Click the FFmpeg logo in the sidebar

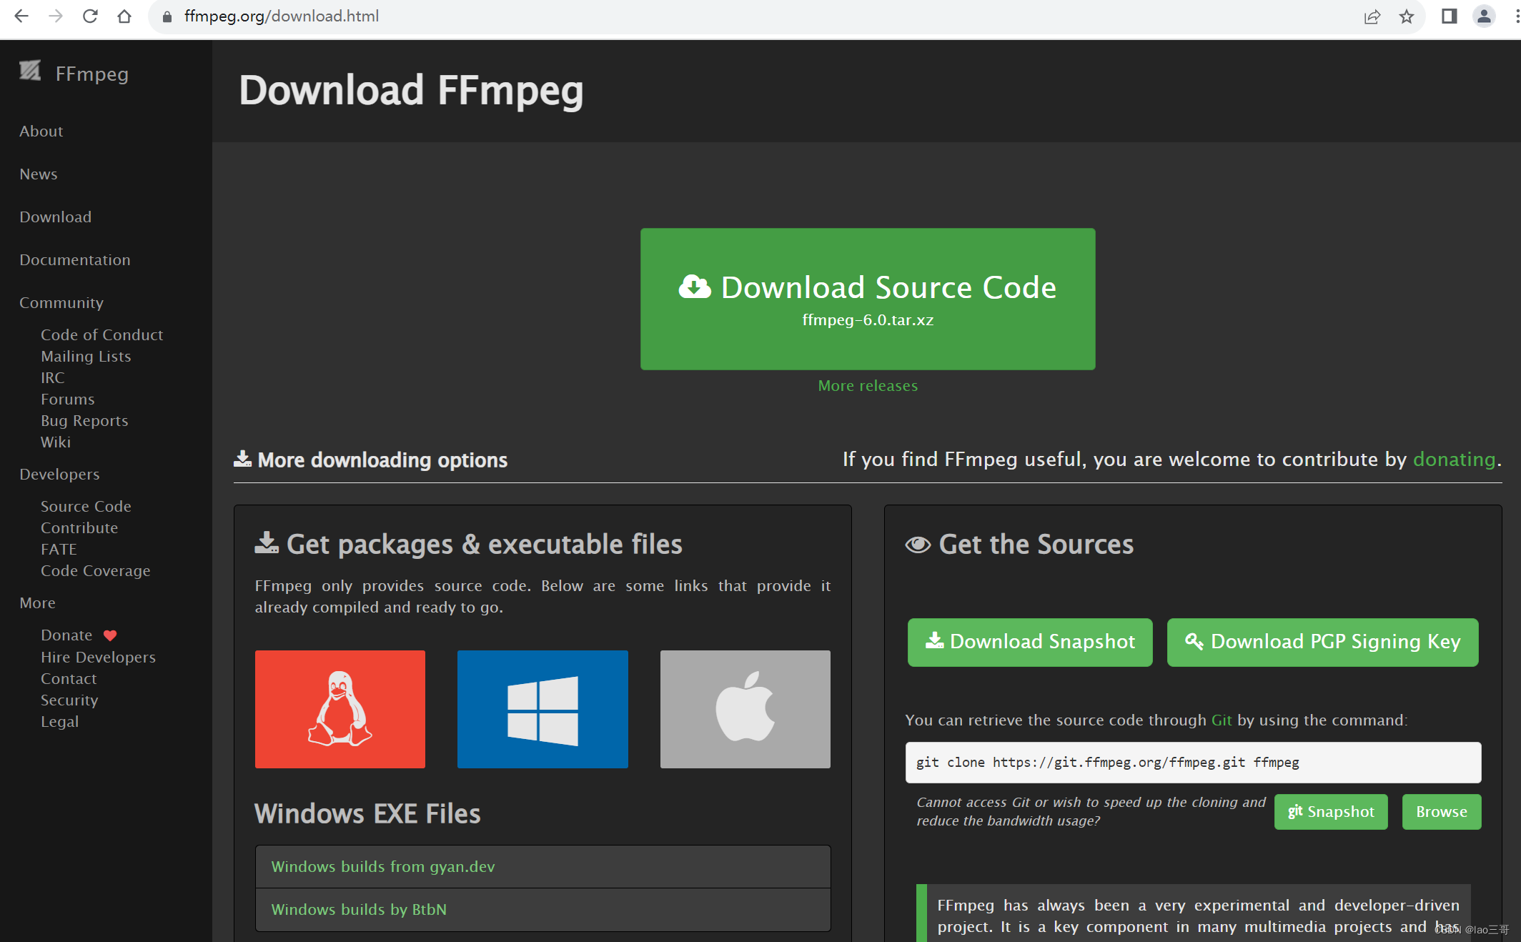30,71
